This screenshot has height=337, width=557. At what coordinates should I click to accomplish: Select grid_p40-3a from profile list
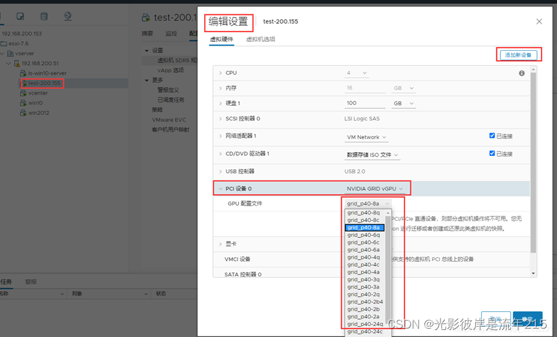363,287
